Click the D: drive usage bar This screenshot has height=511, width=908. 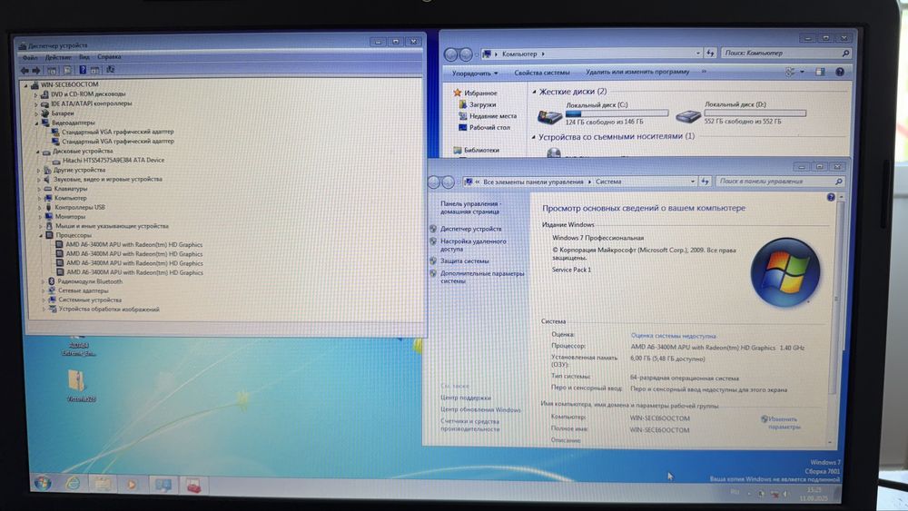tap(755, 113)
